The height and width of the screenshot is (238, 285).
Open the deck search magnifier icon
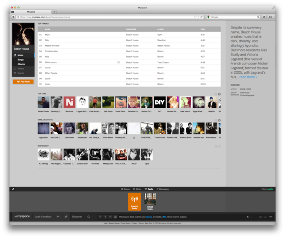[x=88, y=217]
